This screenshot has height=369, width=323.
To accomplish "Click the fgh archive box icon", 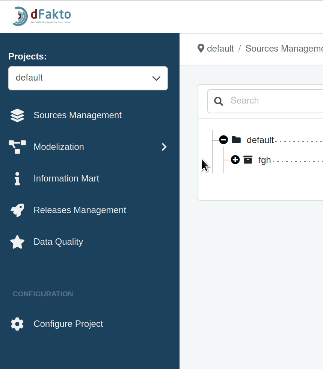I will tap(248, 160).
